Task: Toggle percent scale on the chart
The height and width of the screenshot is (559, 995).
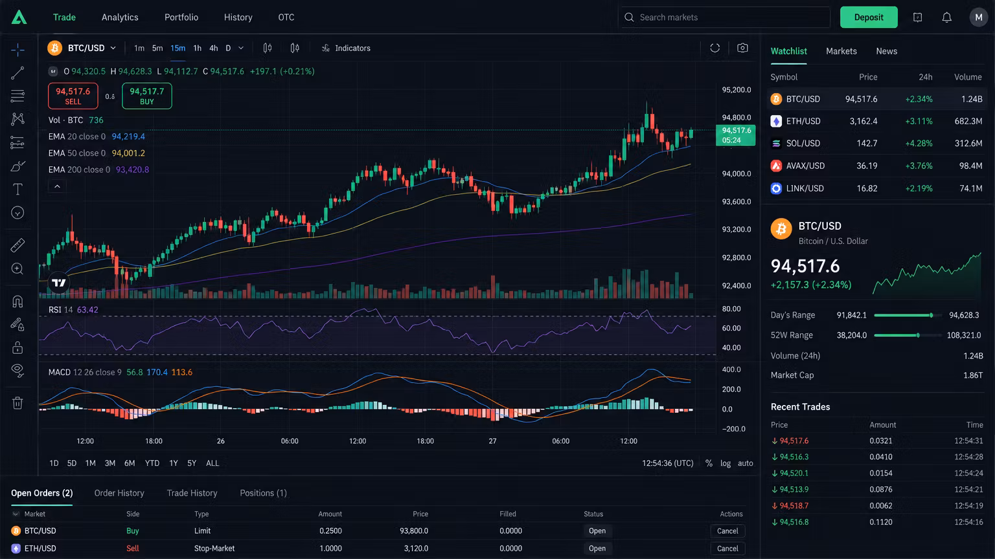Action: [x=709, y=463]
